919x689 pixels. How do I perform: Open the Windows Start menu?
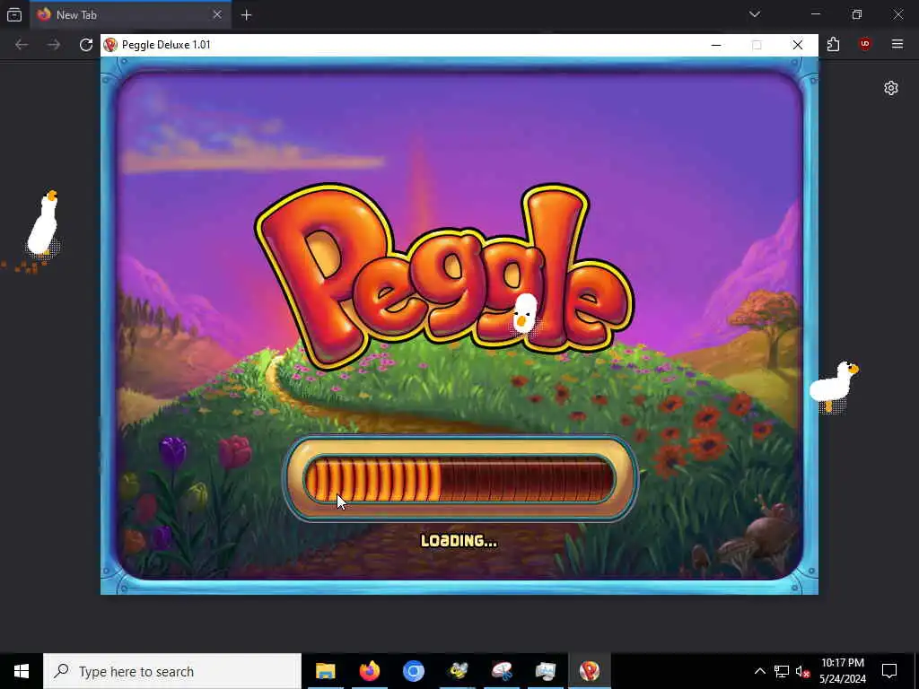pos(22,671)
